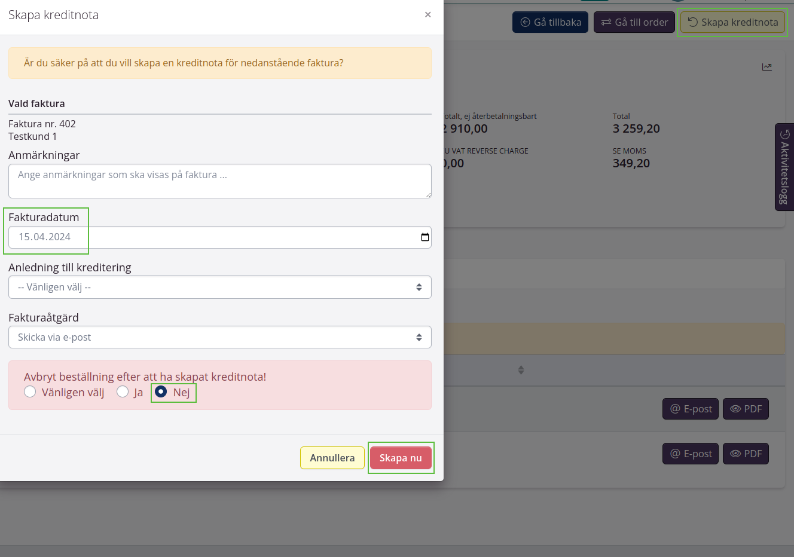Click the chart icon in summary panel
Image resolution: width=794 pixels, height=557 pixels.
[x=766, y=67]
